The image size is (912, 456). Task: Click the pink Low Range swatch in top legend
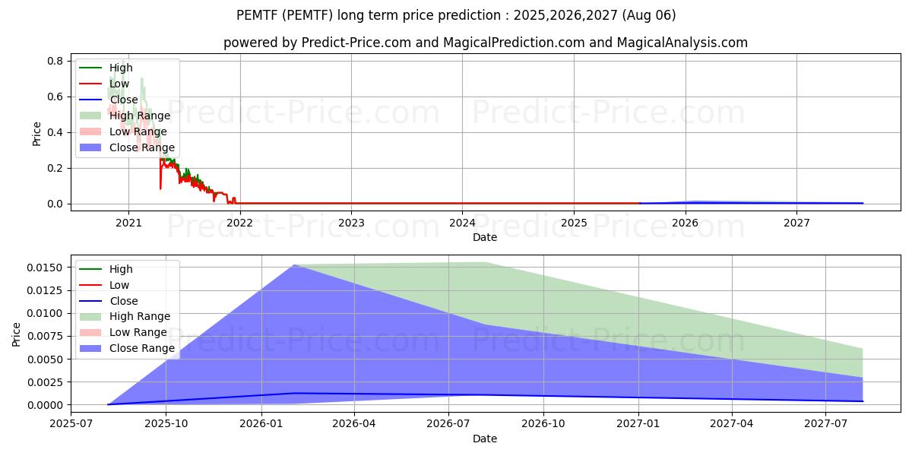(91, 131)
